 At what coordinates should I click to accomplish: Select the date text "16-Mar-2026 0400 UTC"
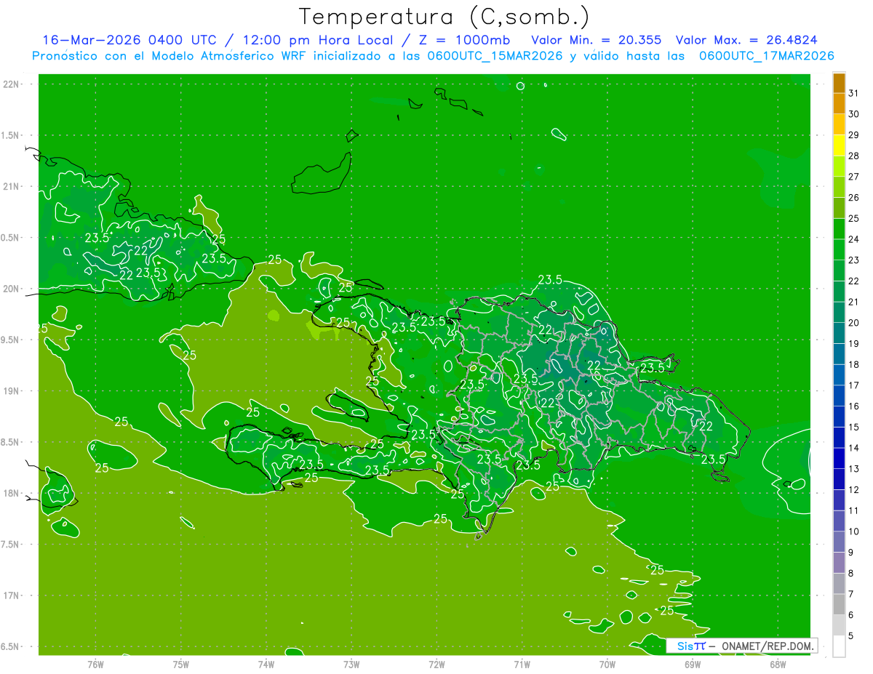click(x=129, y=40)
